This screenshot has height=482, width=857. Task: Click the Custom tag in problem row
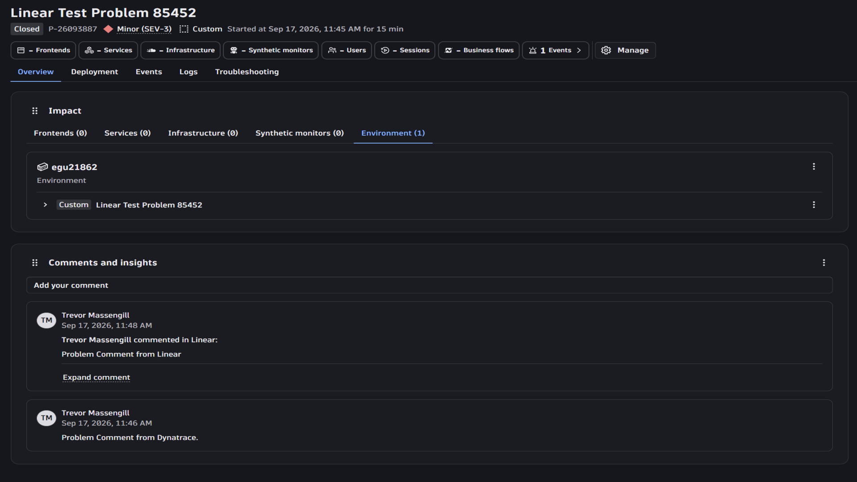74,205
